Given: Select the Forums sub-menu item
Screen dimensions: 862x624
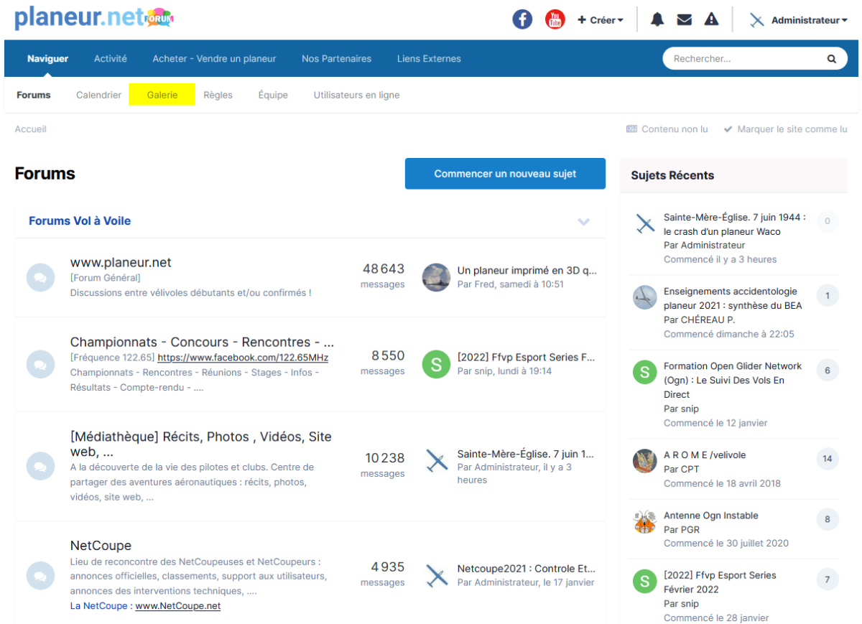Looking at the screenshot, I should click(x=34, y=95).
